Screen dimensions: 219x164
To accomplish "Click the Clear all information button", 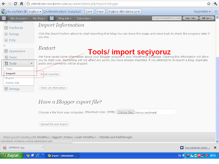I will (53, 88).
